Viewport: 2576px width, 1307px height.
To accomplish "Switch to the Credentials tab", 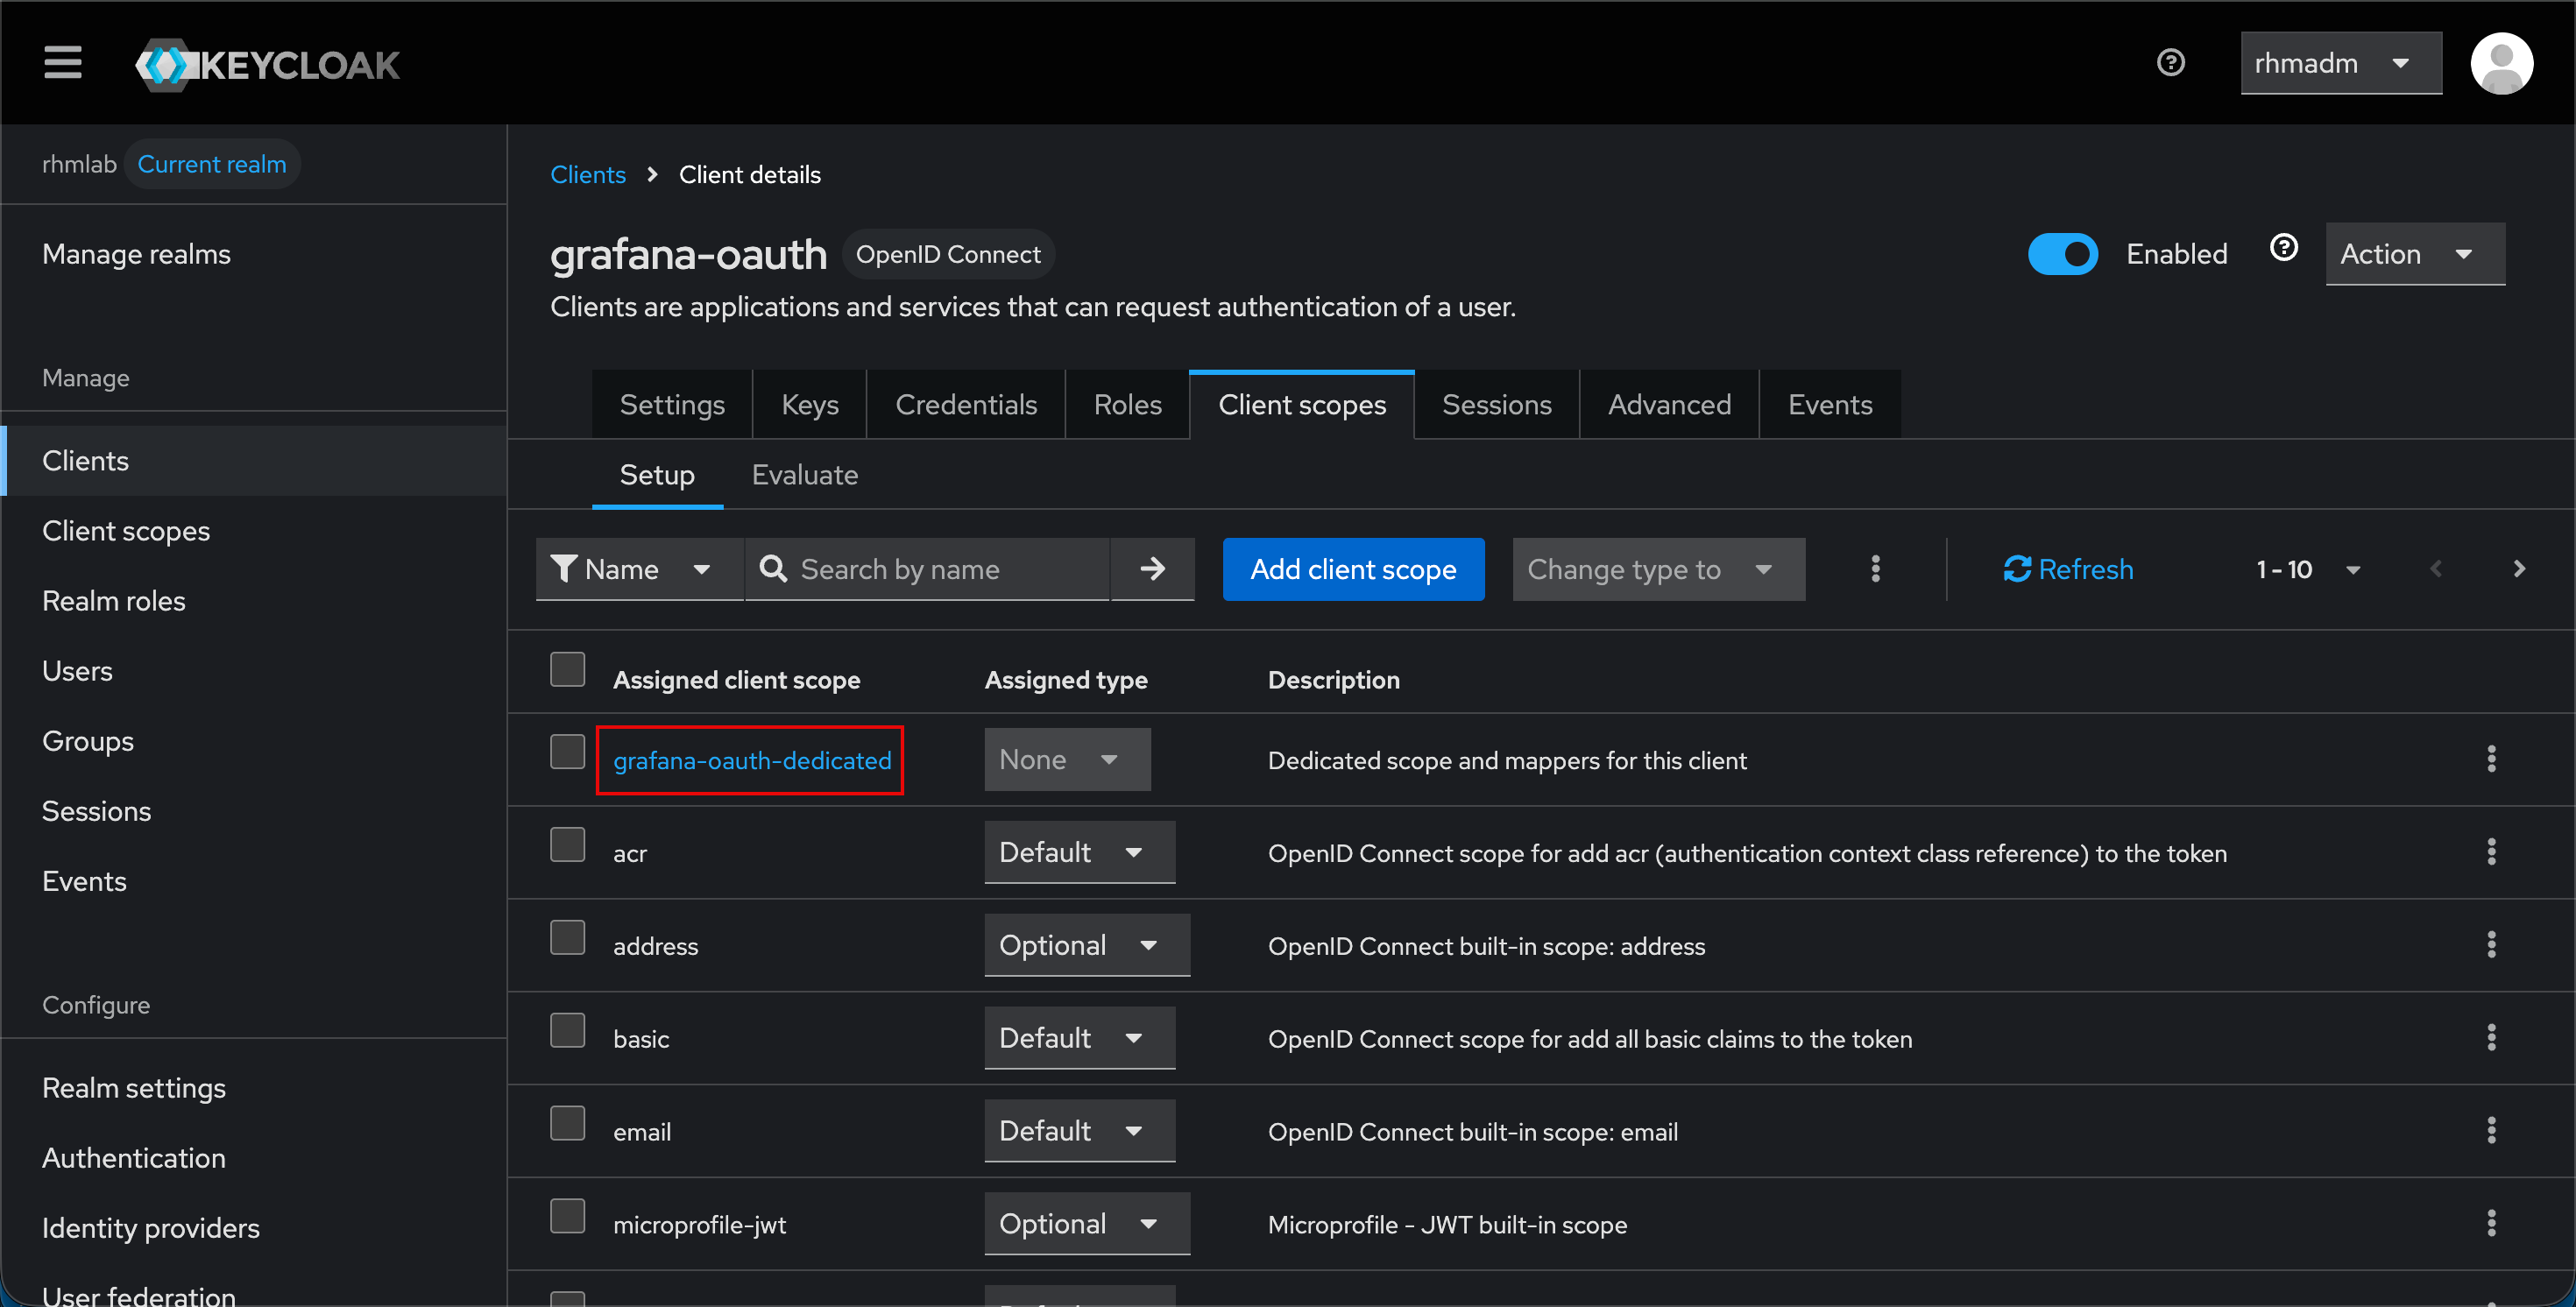I will tap(965, 405).
